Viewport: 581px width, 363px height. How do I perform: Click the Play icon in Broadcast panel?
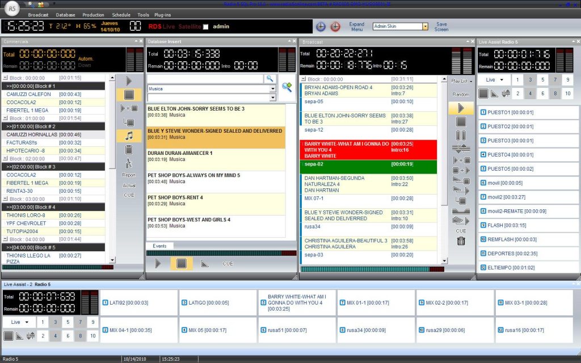[x=461, y=107]
